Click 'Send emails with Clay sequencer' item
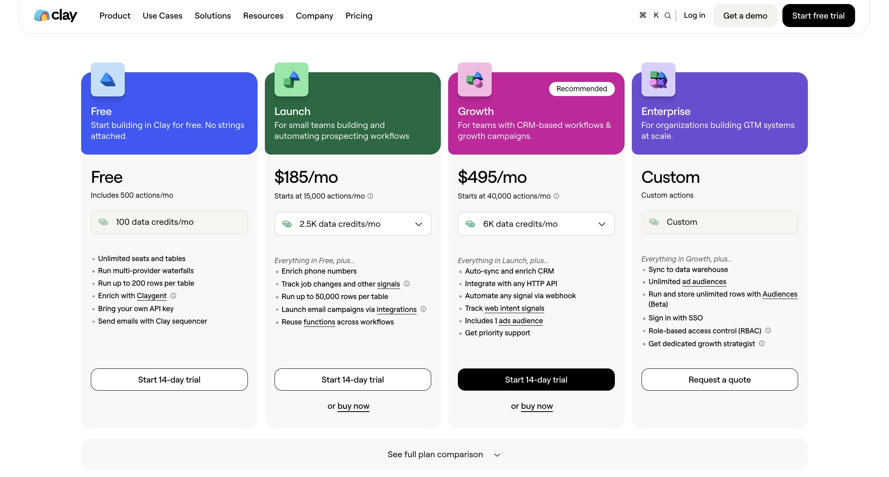889x477 pixels. [x=153, y=321]
